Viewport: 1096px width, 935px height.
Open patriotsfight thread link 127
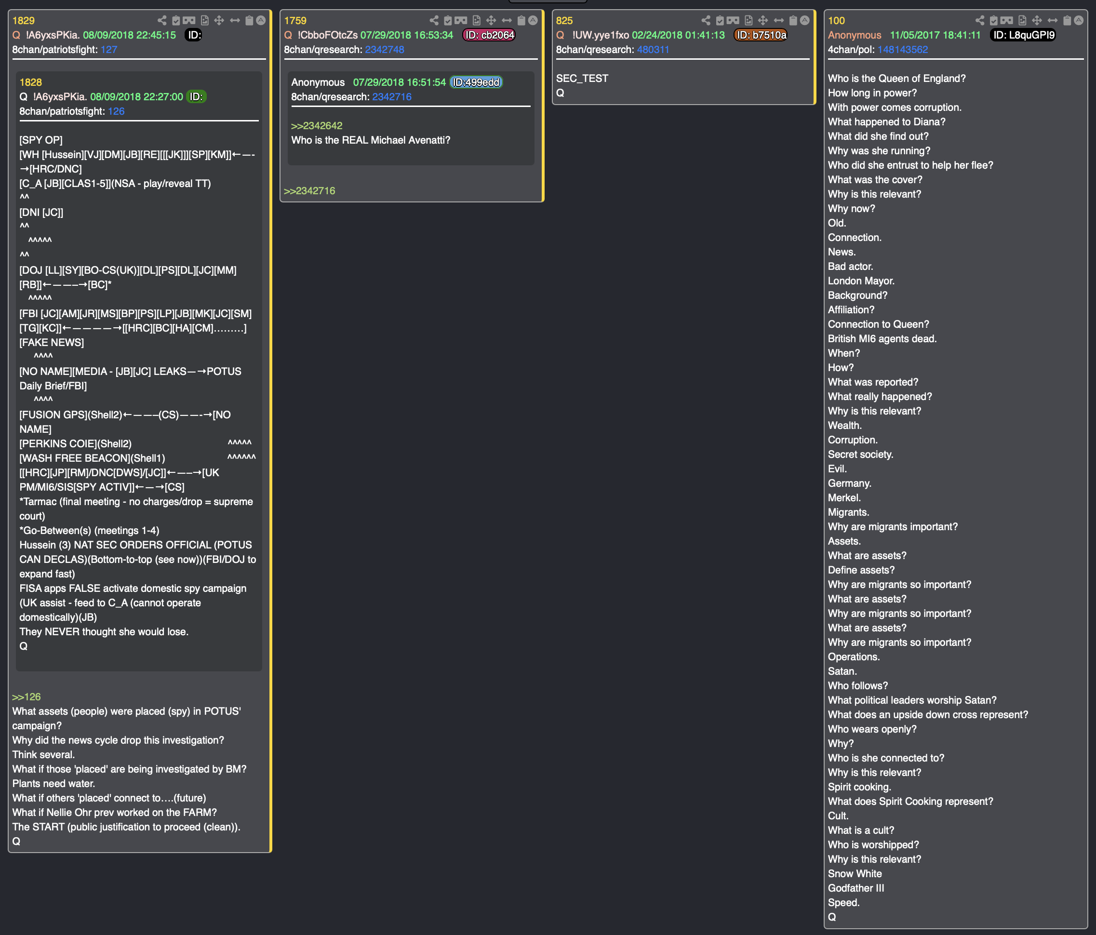(x=109, y=50)
